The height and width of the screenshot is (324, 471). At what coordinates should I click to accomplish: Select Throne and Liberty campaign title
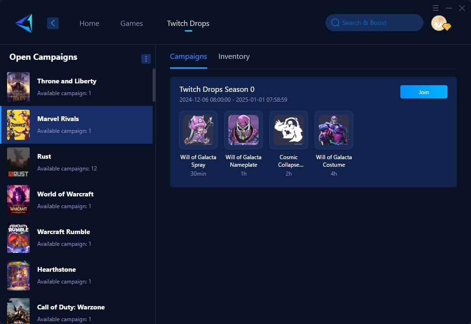pyautogui.click(x=67, y=81)
